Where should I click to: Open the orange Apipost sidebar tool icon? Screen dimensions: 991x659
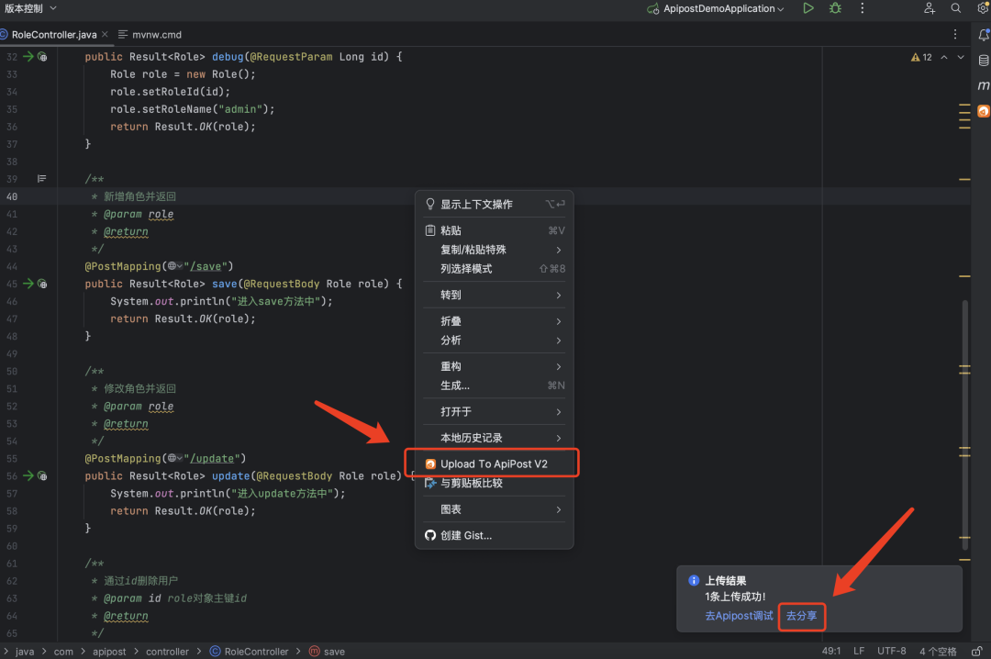[984, 111]
